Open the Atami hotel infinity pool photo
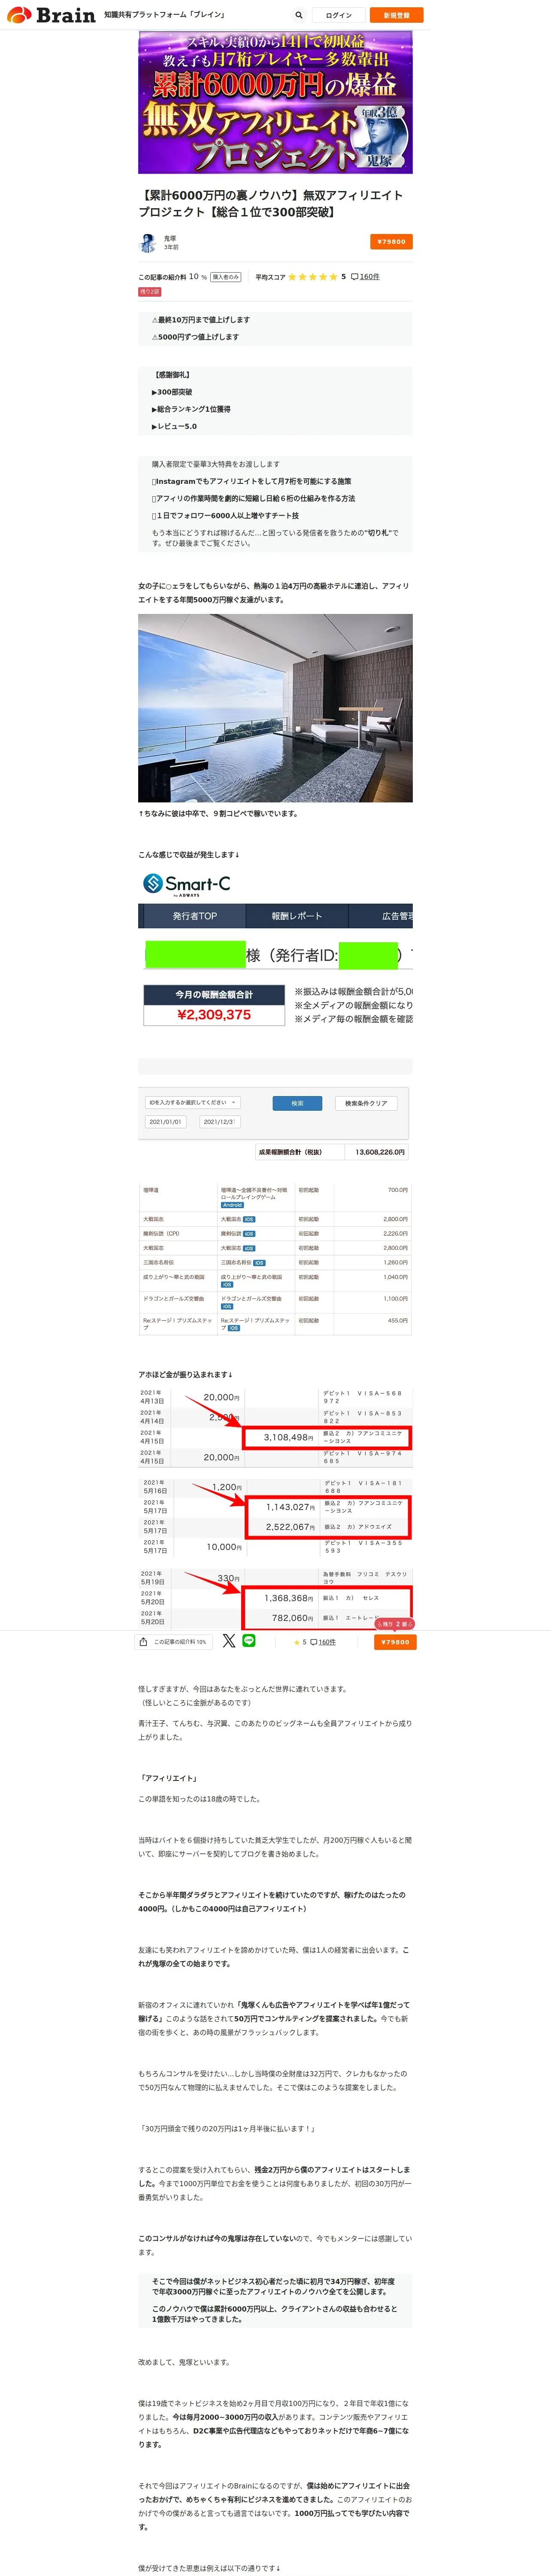This screenshot has width=551, height=2576. click(x=275, y=708)
